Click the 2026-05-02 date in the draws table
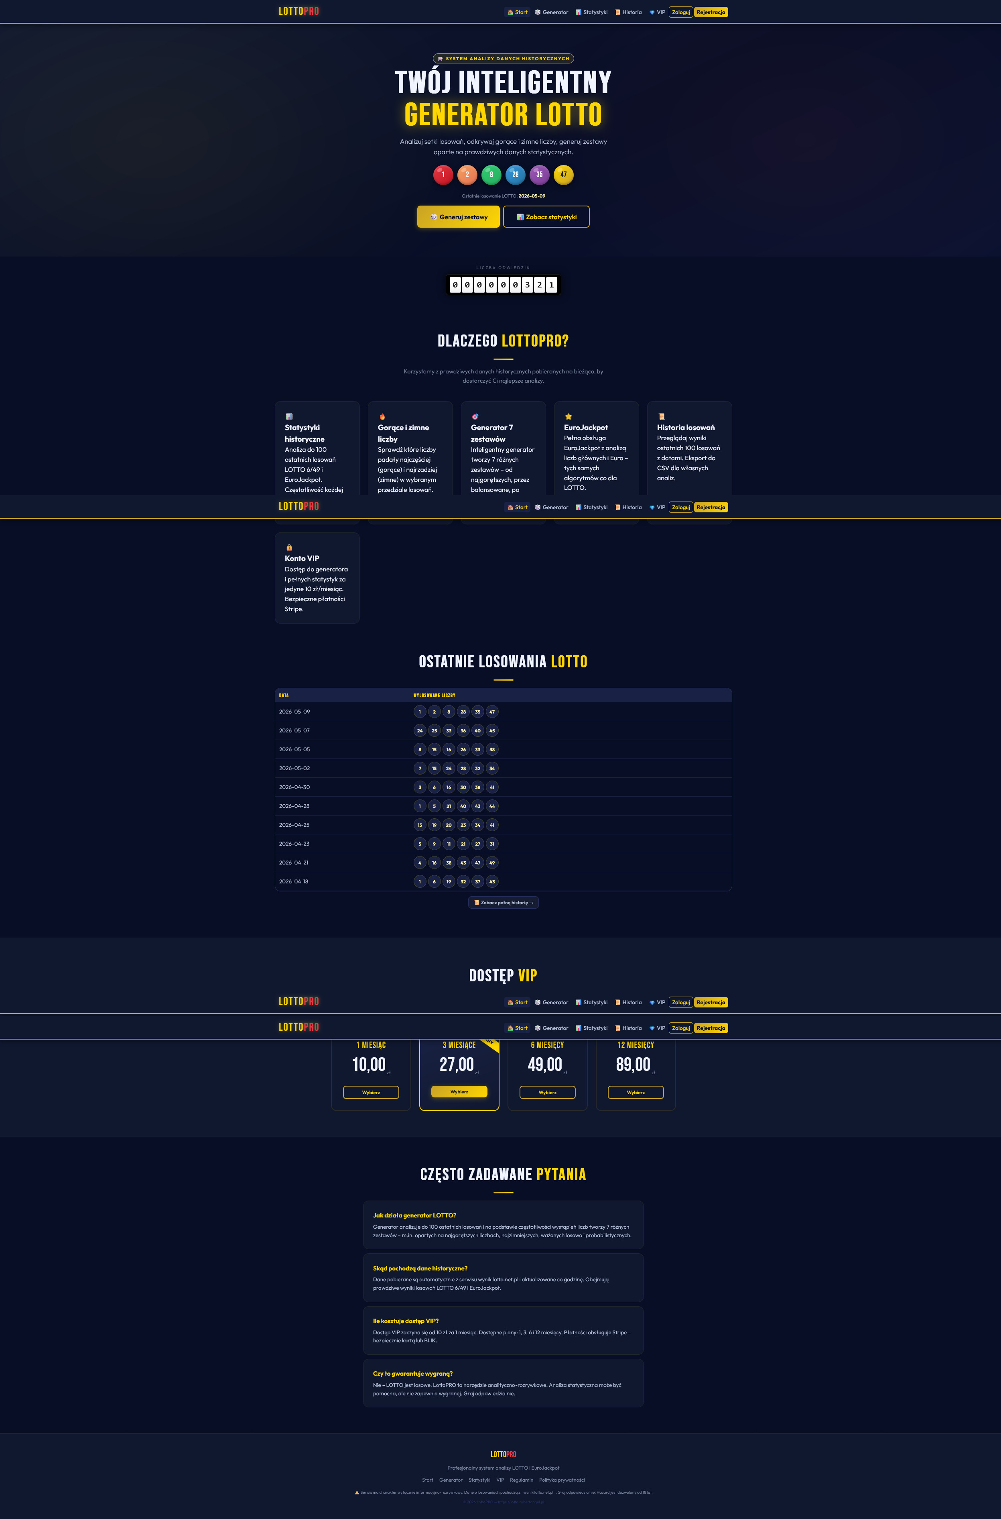 click(x=294, y=768)
